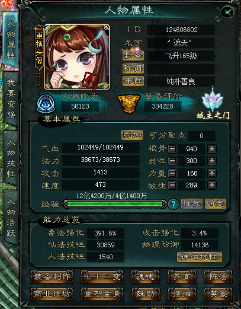Open the 人物活跃 side tab
The height and width of the screenshot is (309, 241).
[11, 218]
